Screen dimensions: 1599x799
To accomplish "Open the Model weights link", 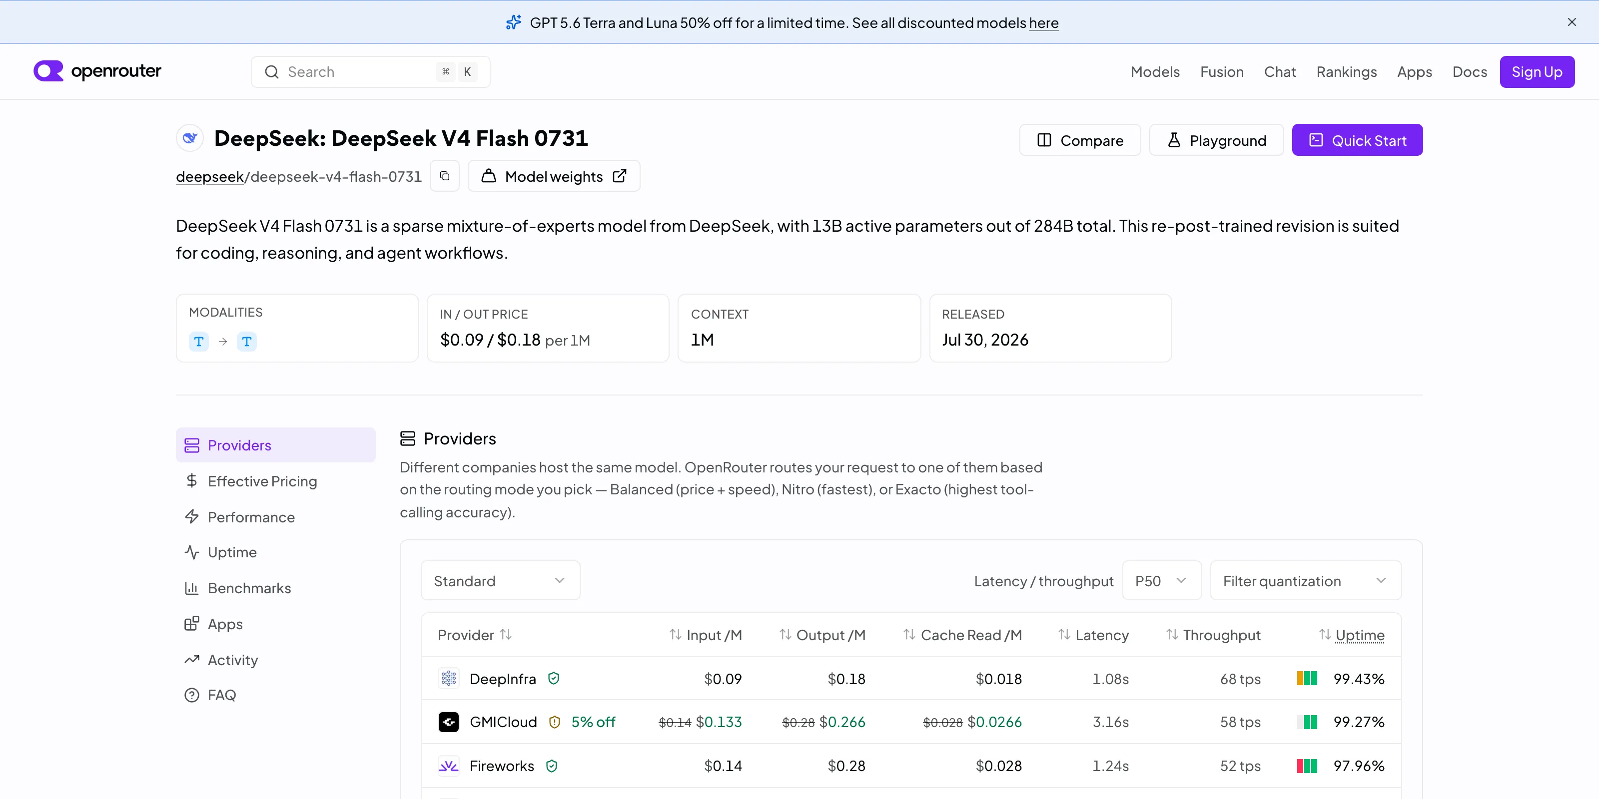I will click(x=554, y=176).
